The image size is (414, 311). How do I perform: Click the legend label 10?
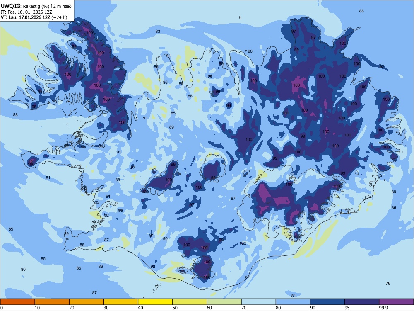pos(37,308)
